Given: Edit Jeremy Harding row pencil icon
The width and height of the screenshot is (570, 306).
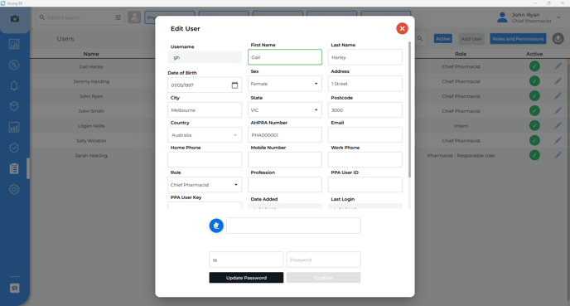Looking at the screenshot, I should pyautogui.click(x=558, y=81).
